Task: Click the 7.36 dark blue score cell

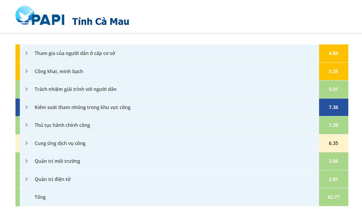Action: click(333, 107)
